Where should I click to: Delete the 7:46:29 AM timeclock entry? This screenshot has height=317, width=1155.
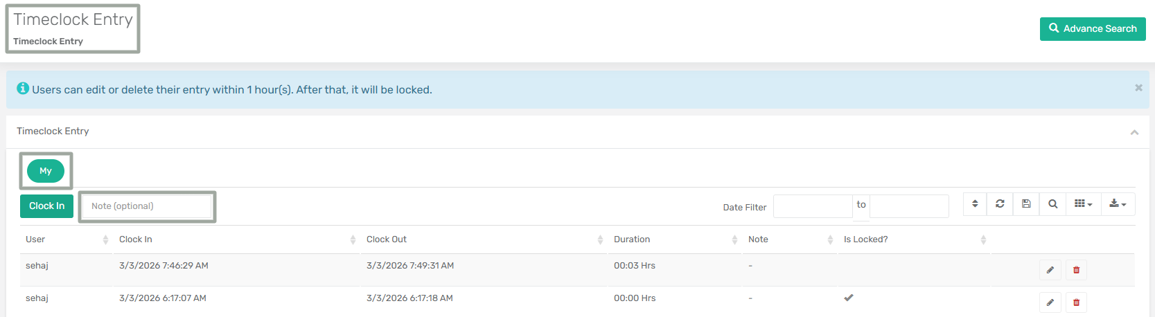point(1076,270)
